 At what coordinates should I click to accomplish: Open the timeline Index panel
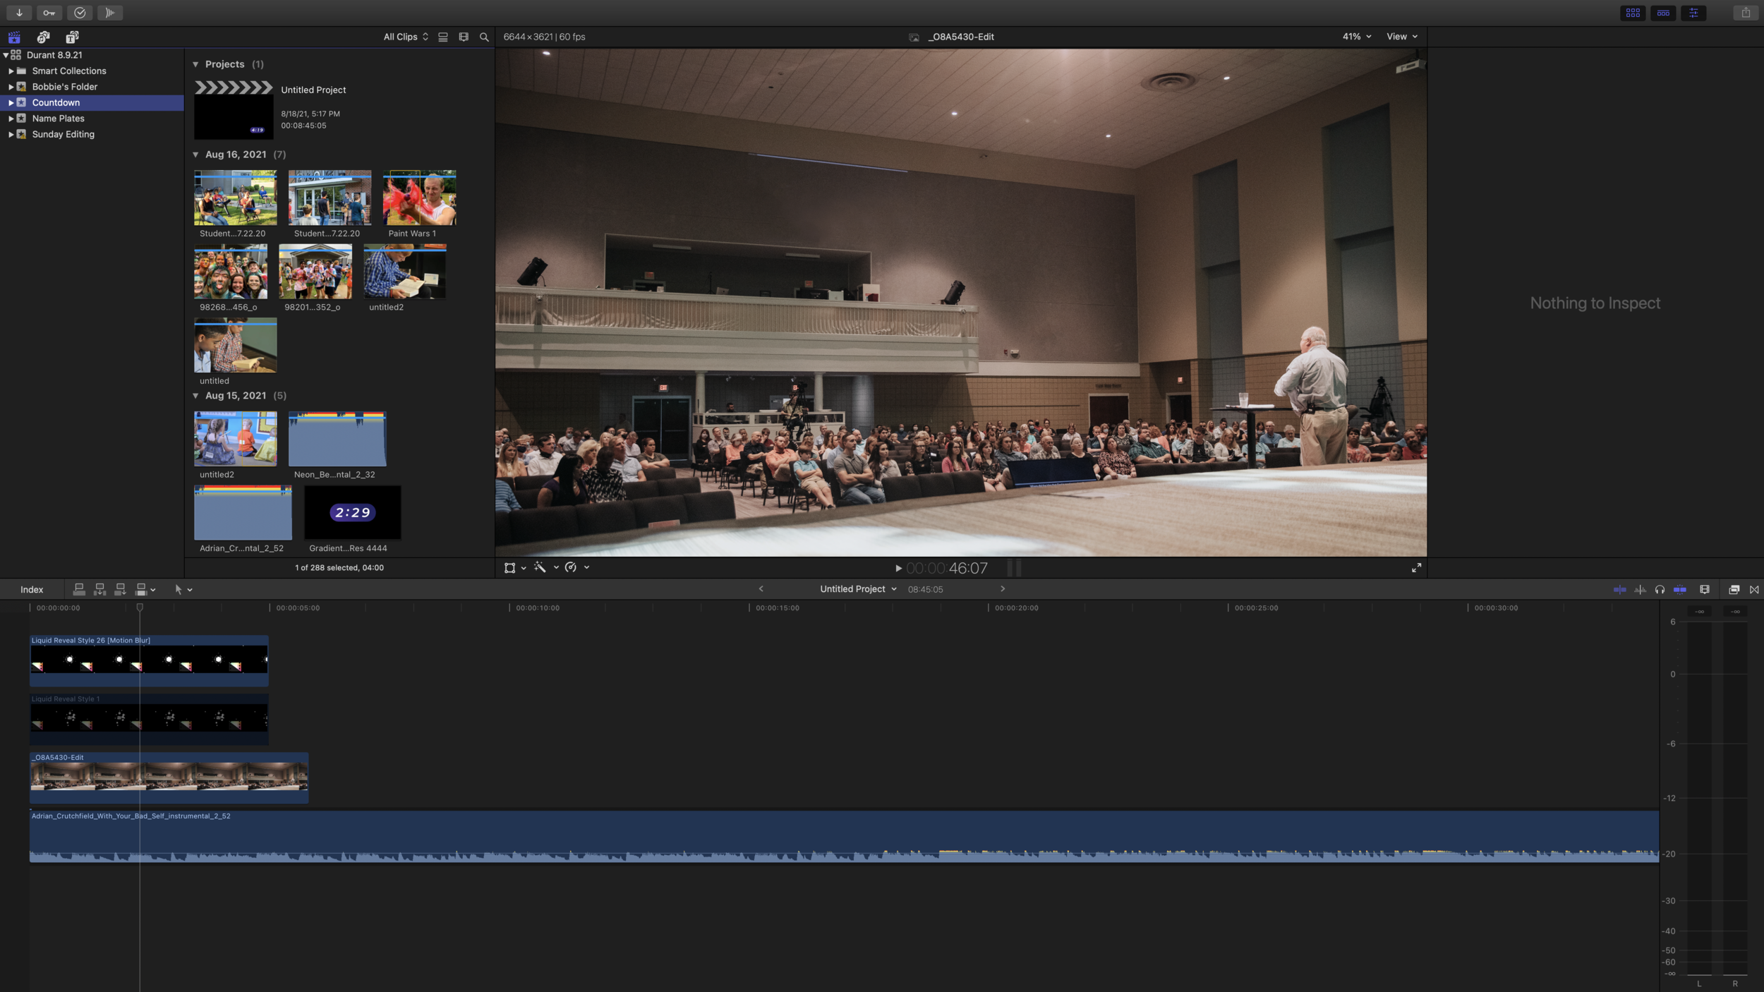point(32,589)
